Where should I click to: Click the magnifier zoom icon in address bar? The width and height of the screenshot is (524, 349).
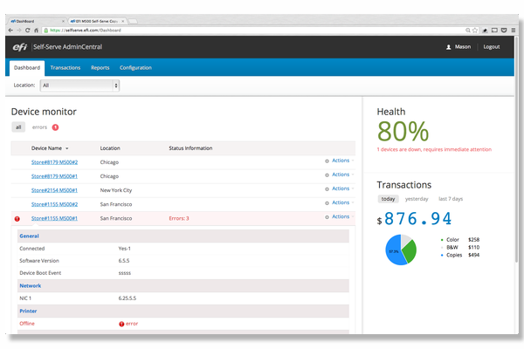pyautogui.click(x=468, y=30)
